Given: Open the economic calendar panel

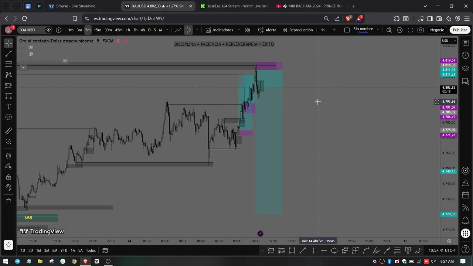Looking at the screenshot, I should 466,195.
